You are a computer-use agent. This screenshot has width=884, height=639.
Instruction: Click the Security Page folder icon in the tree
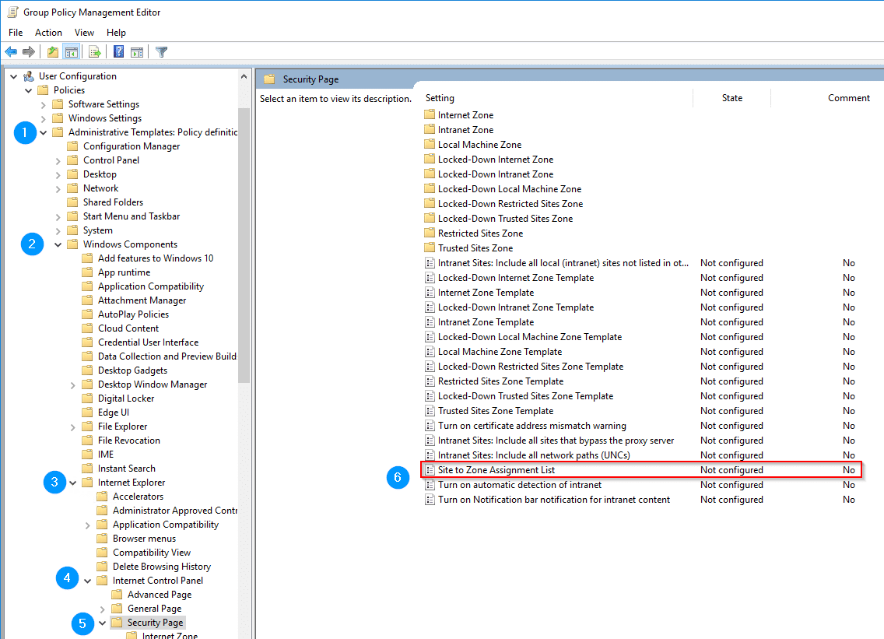117,622
